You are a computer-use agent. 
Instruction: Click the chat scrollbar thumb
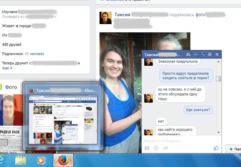tap(219, 79)
